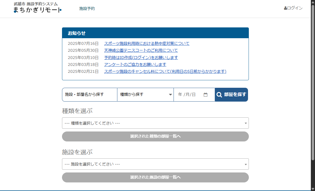Click the date 2025年03月10日 text
Screen dimensions: 315x191
click(x=83, y=58)
